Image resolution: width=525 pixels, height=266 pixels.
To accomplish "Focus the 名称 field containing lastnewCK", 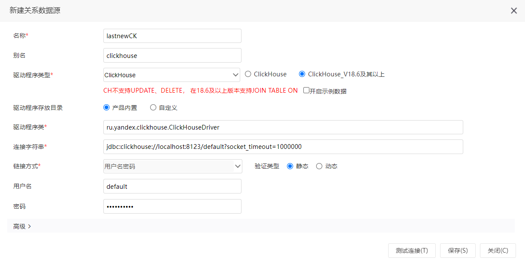I will (172, 36).
